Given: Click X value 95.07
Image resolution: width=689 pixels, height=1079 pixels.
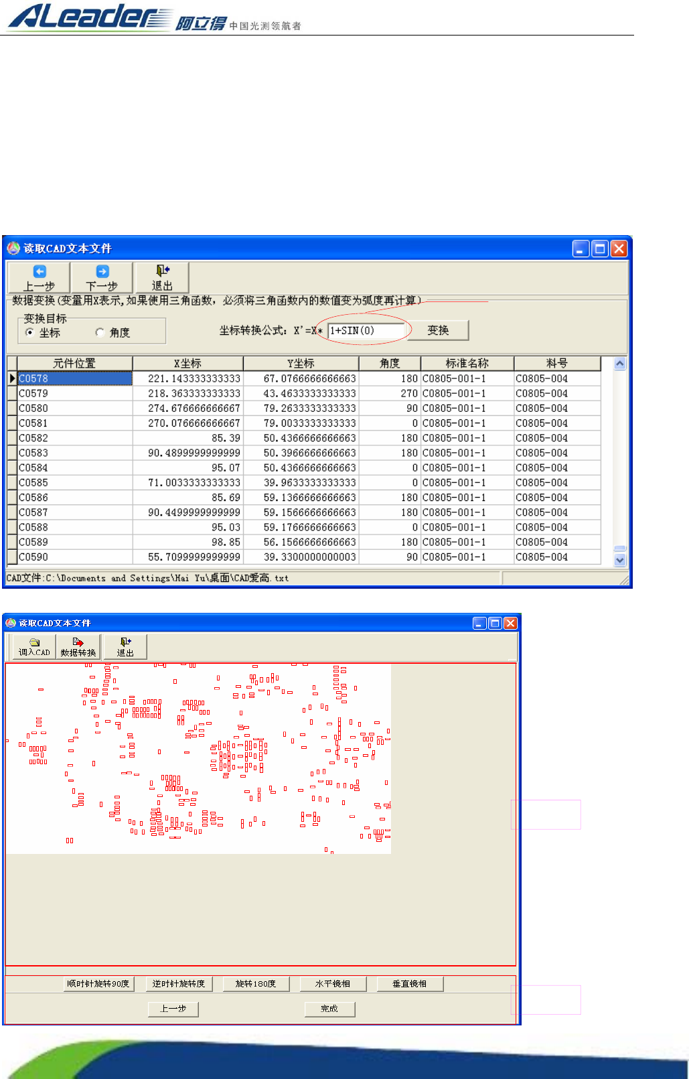Looking at the screenshot, I should coord(188,467).
